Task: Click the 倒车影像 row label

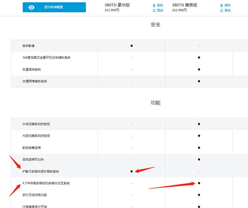Action: tap(28, 46)
